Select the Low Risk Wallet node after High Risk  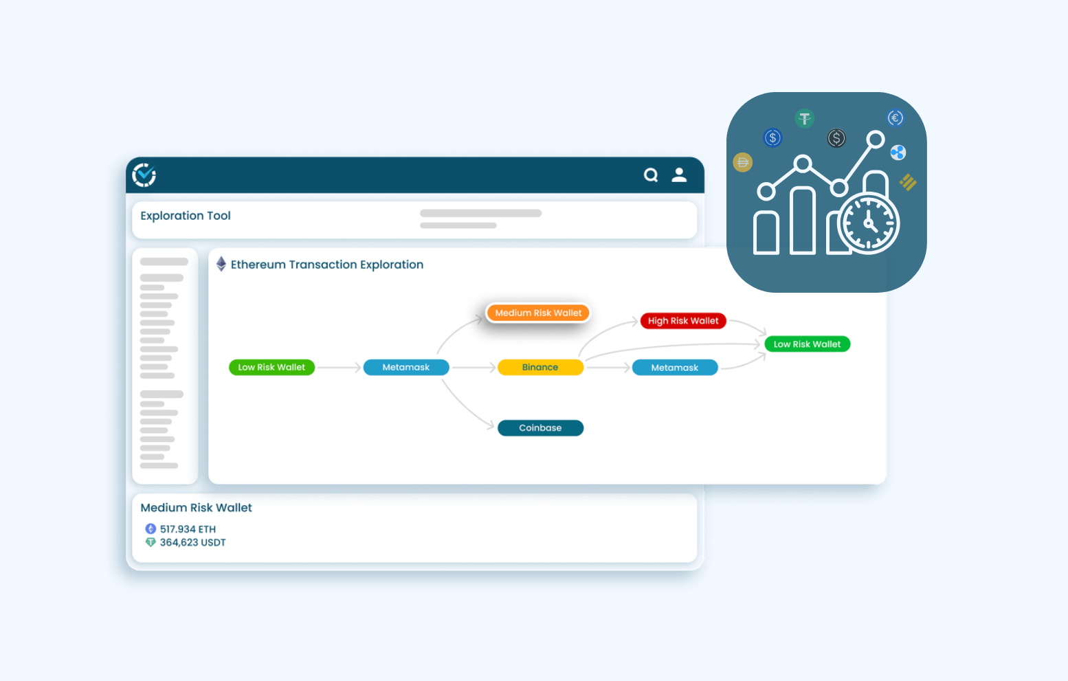pos(808,344)
